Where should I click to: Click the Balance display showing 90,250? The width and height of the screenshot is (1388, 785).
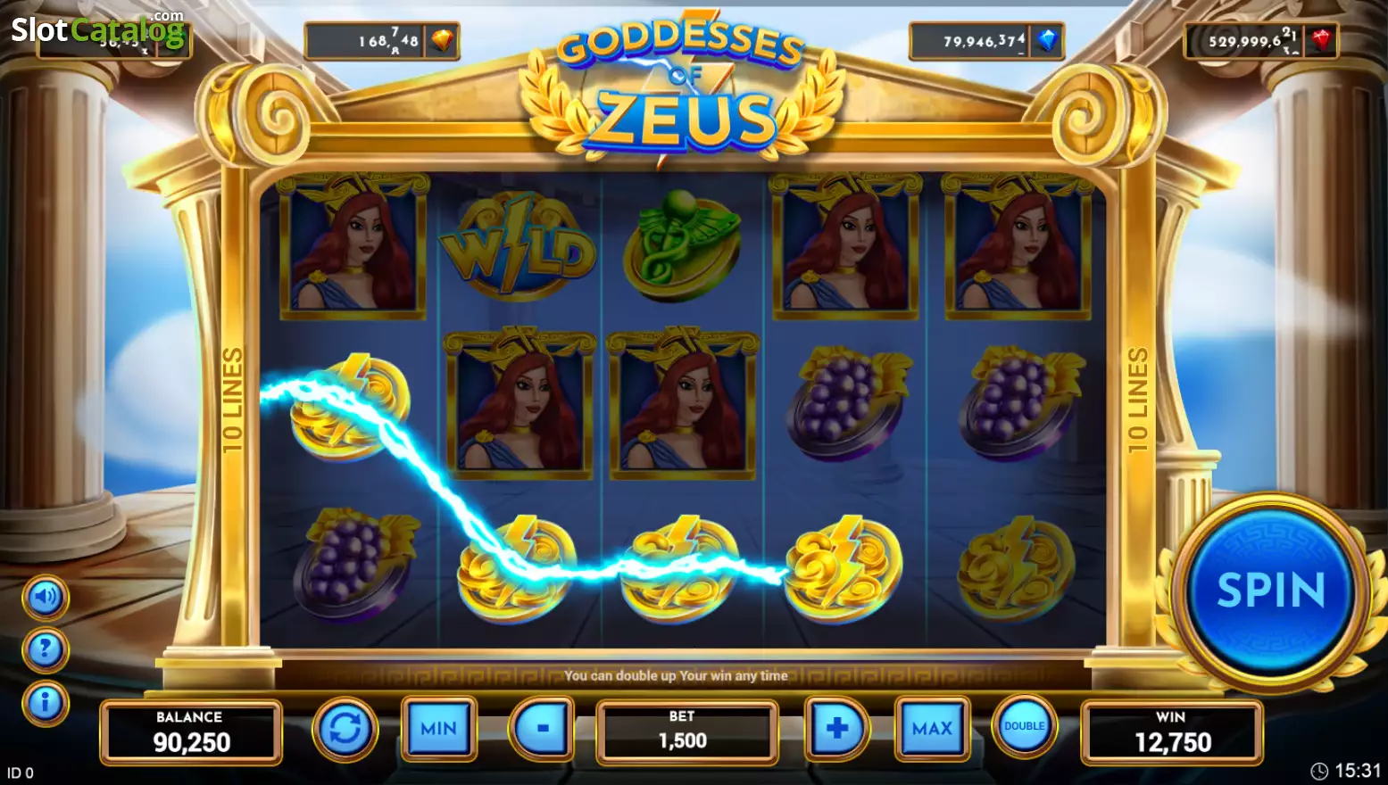pos(191,732)
